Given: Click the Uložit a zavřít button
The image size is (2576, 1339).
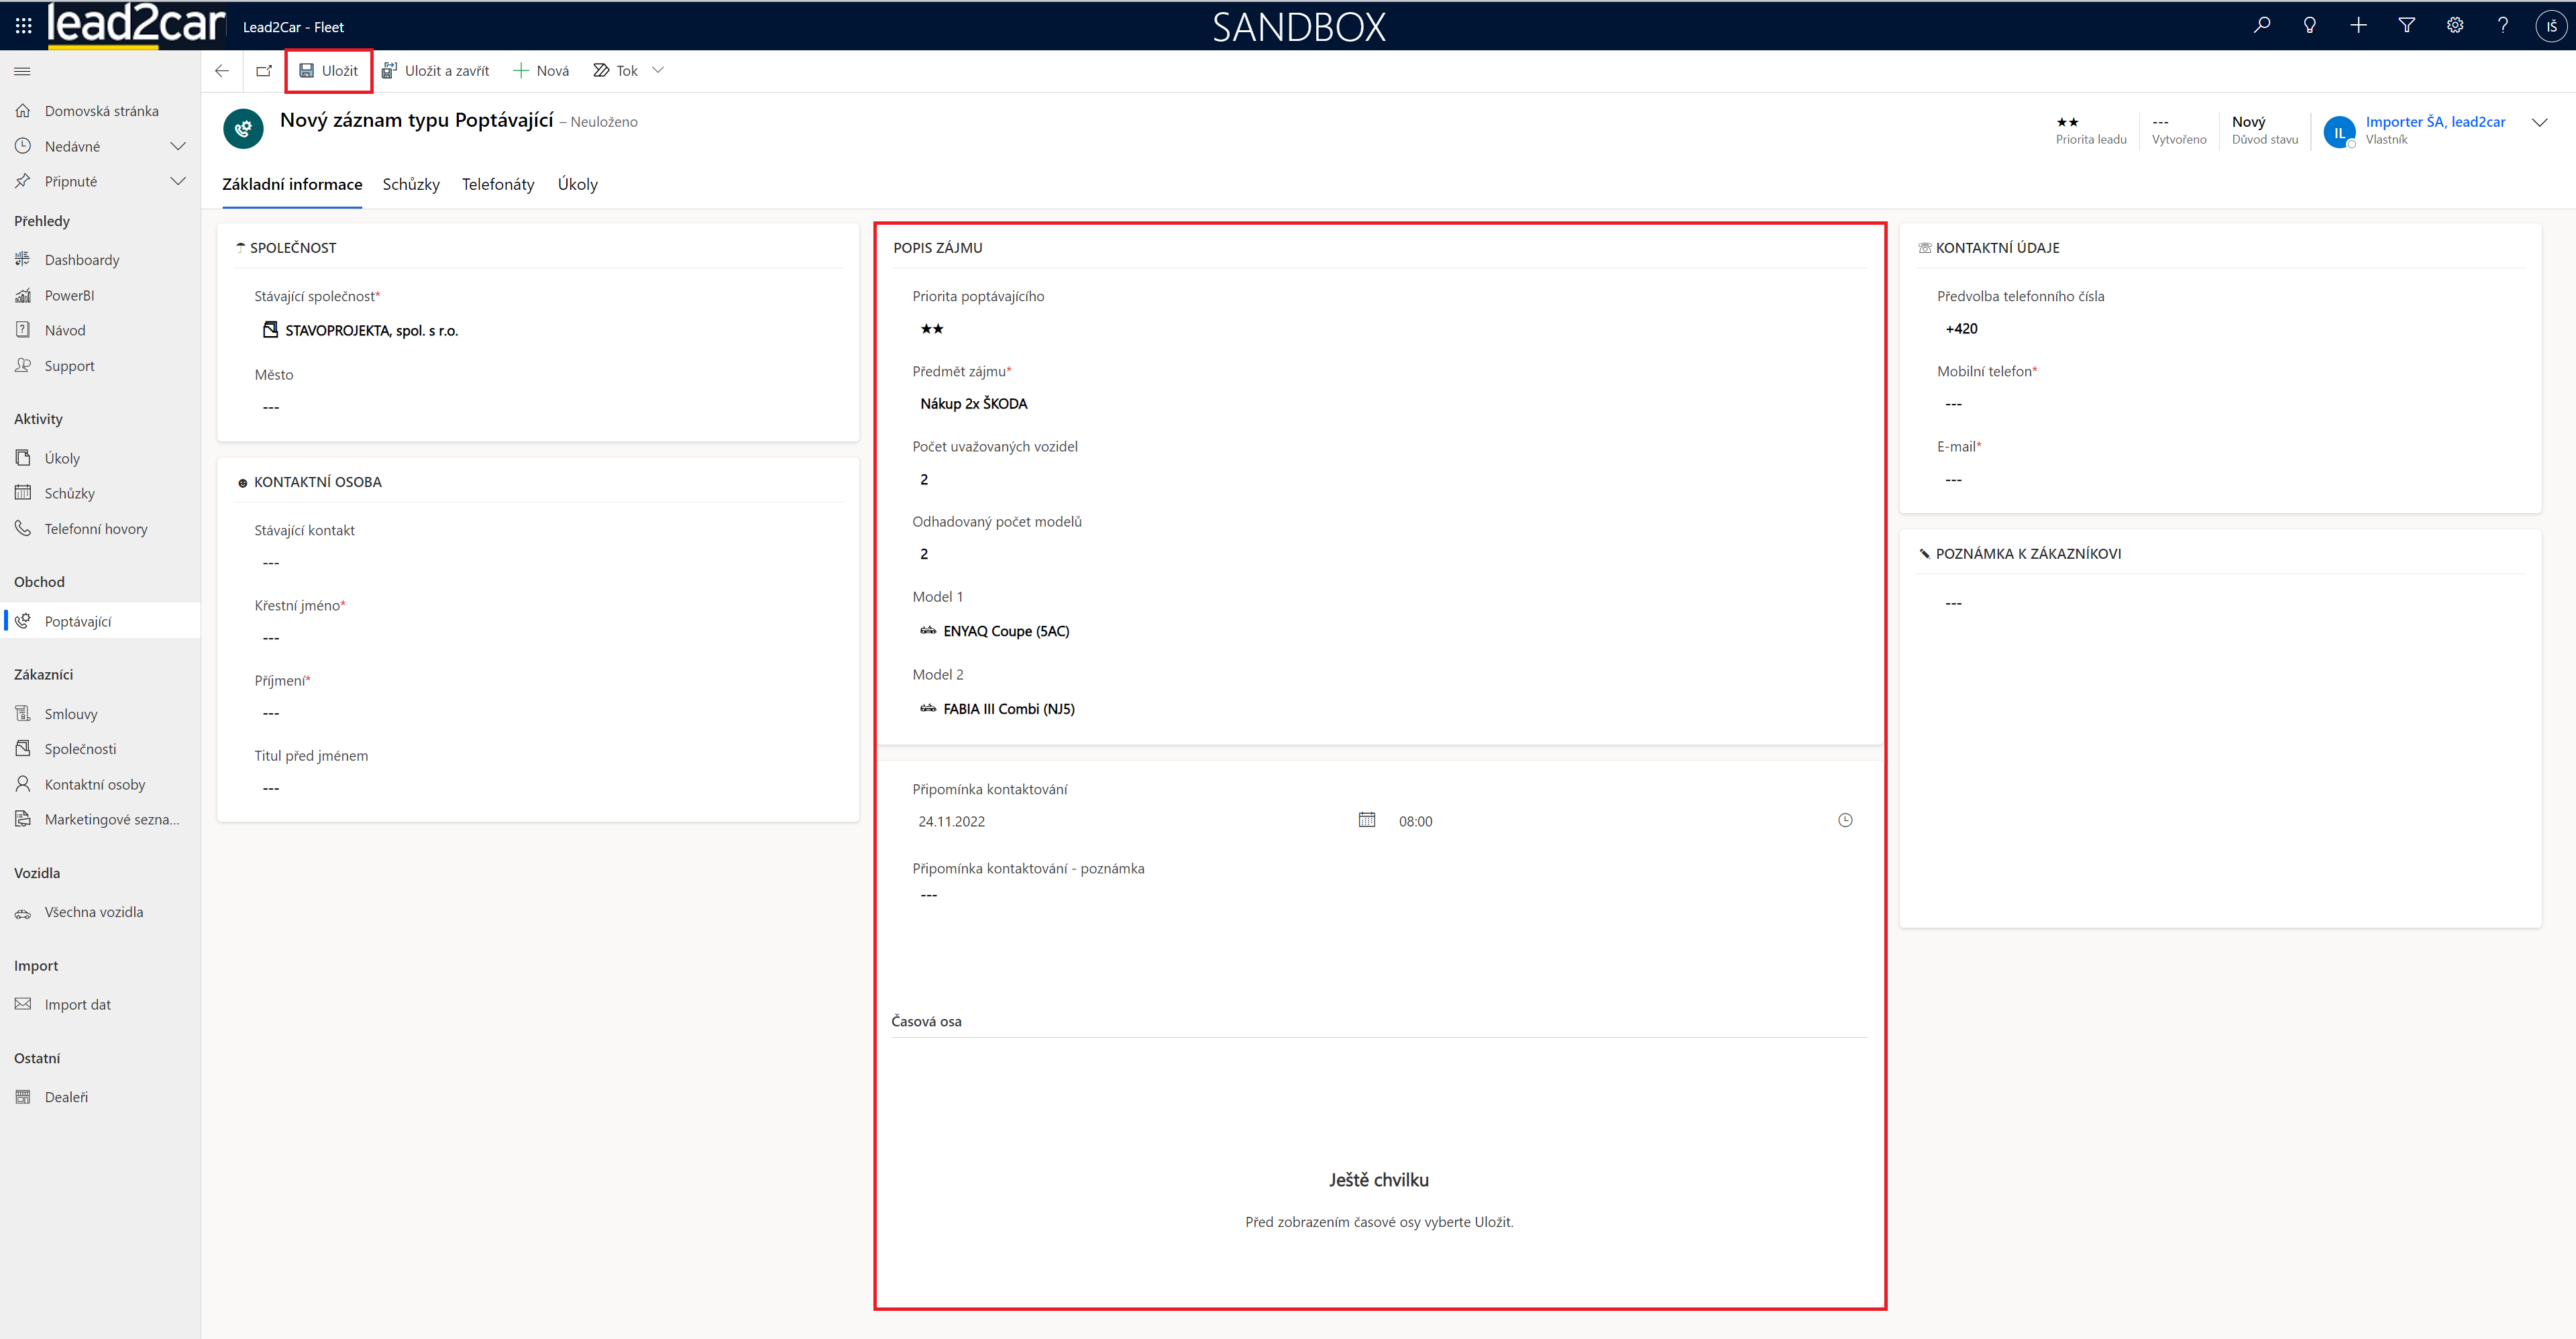Looking at the screenshot, I should point(435,71).
